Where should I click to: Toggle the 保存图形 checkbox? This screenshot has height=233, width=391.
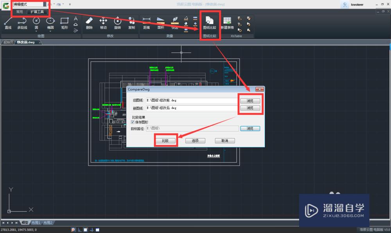(133, 122)
